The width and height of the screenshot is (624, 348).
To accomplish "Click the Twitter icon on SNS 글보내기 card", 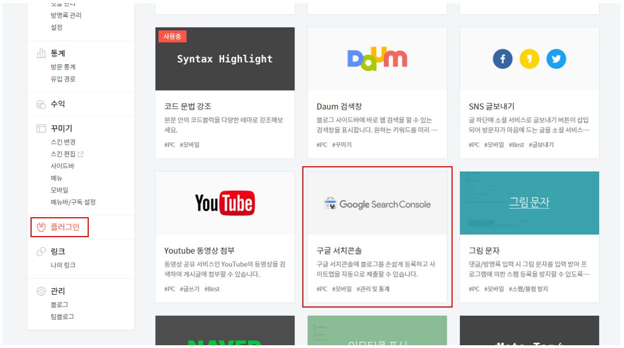I will [x=556, y=59].
